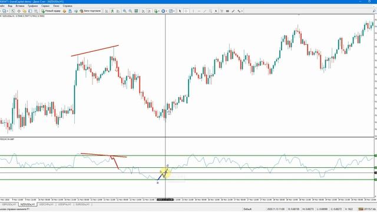The image size is (377, 212).
Task: Select the Text (A) tool
Action: click(216, 11)
